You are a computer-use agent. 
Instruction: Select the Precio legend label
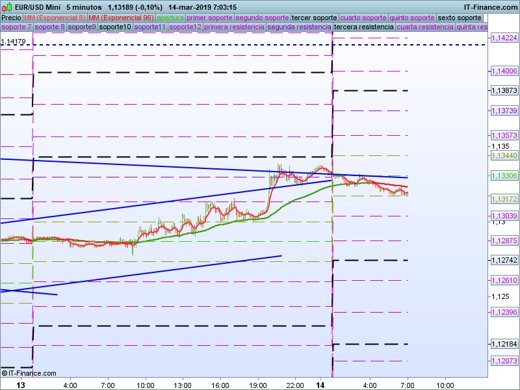[x=11, y=18]
